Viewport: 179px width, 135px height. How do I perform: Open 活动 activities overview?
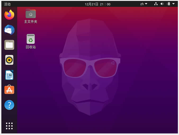pyautogui.click(x=7, y=4)
